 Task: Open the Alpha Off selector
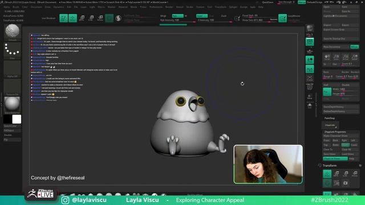click(13, 69)
